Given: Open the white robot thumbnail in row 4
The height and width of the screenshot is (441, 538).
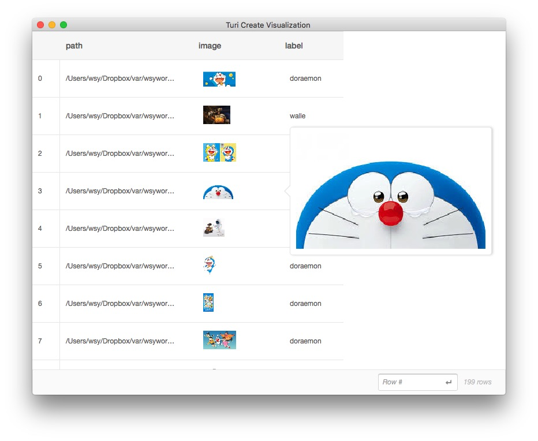Looking at the screenshot, I should (213, 228).
